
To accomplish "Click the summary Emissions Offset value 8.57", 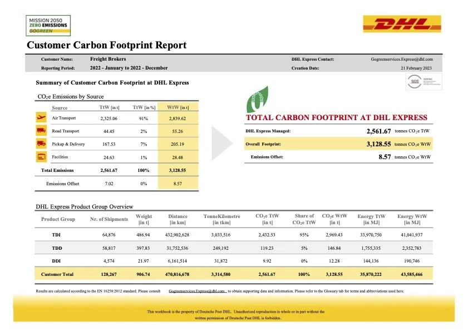I will pyautogui.click(x=385, y=157).
